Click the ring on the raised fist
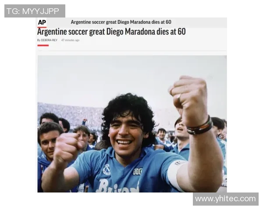The height and width of the screenshot is (210, 263). [179, 97]
